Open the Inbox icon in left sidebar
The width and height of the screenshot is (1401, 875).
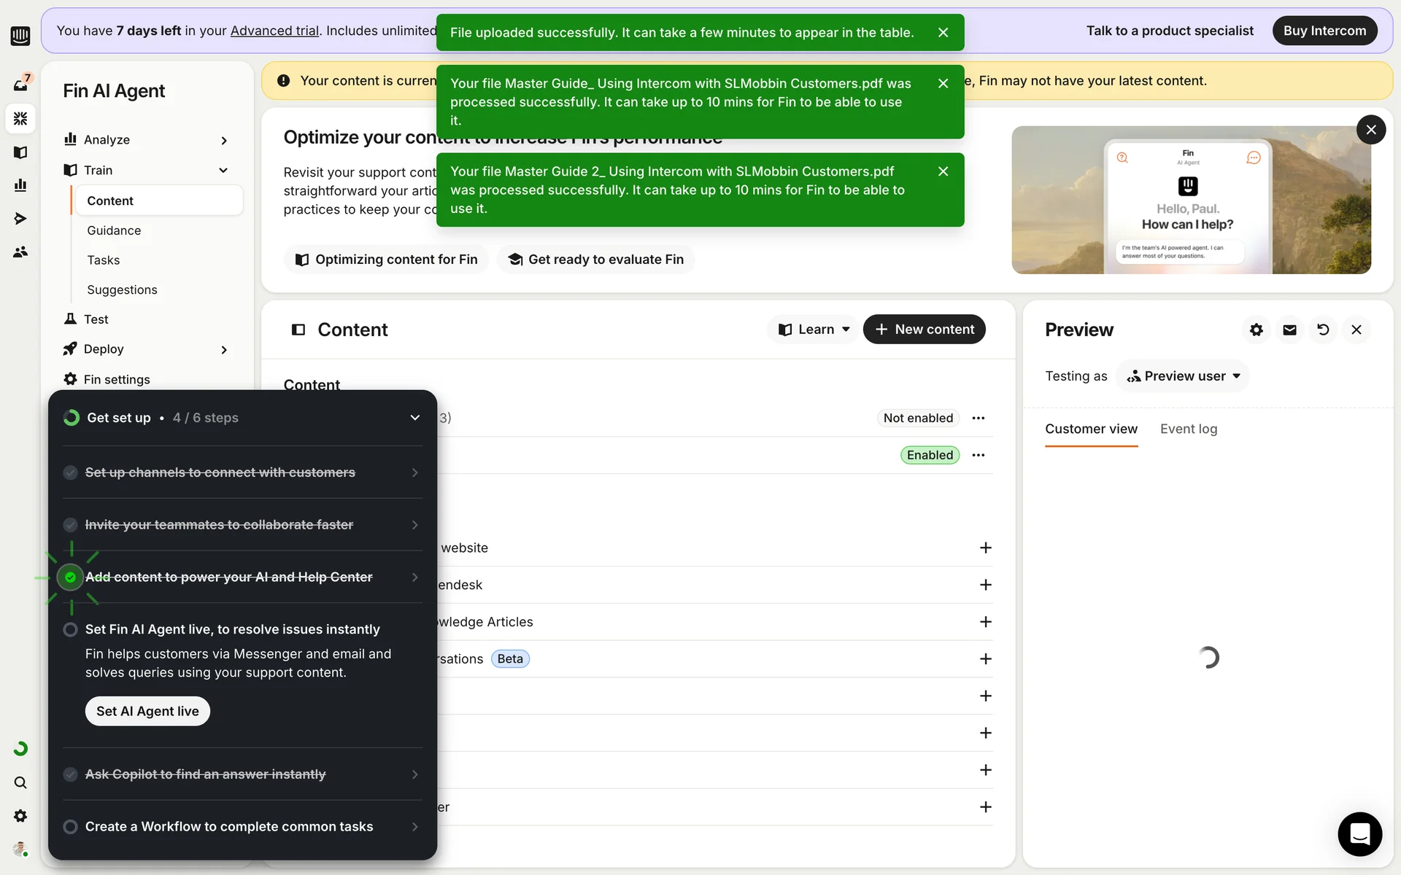click(20, 85)
